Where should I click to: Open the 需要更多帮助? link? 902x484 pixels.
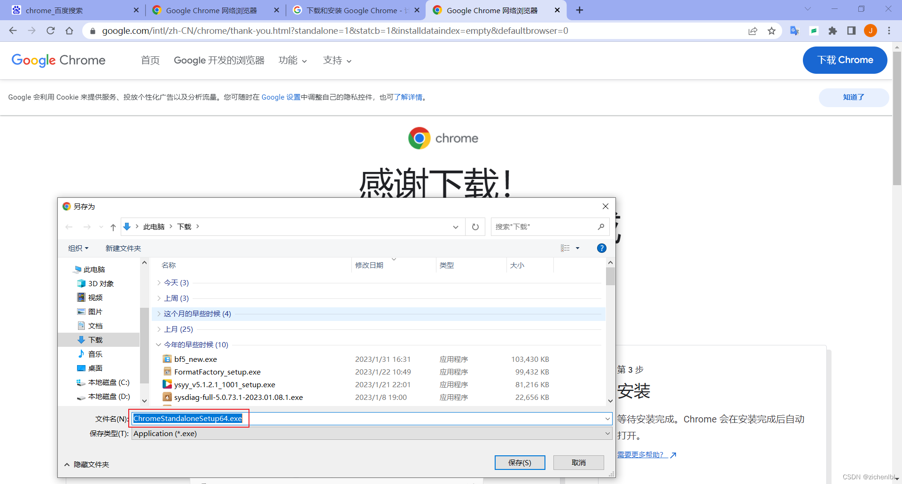click(646, 455)
